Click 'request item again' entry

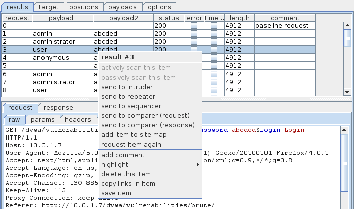point(131,145)
